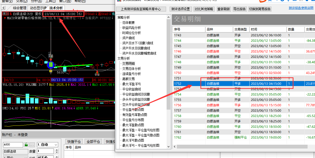Select 交易总体分析 in the tree
The width and height of the screenshot is (315, 158).
click(131, 69)
